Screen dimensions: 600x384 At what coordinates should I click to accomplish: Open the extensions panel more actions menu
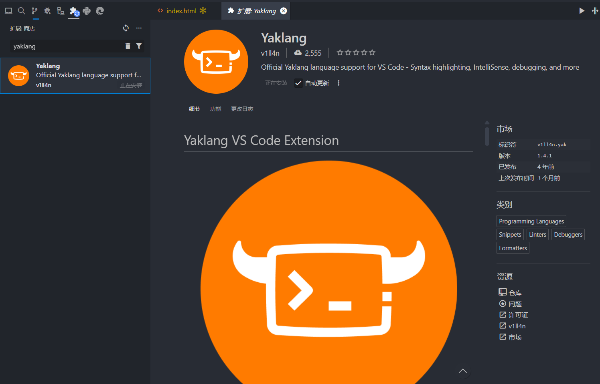coord(139,28)
